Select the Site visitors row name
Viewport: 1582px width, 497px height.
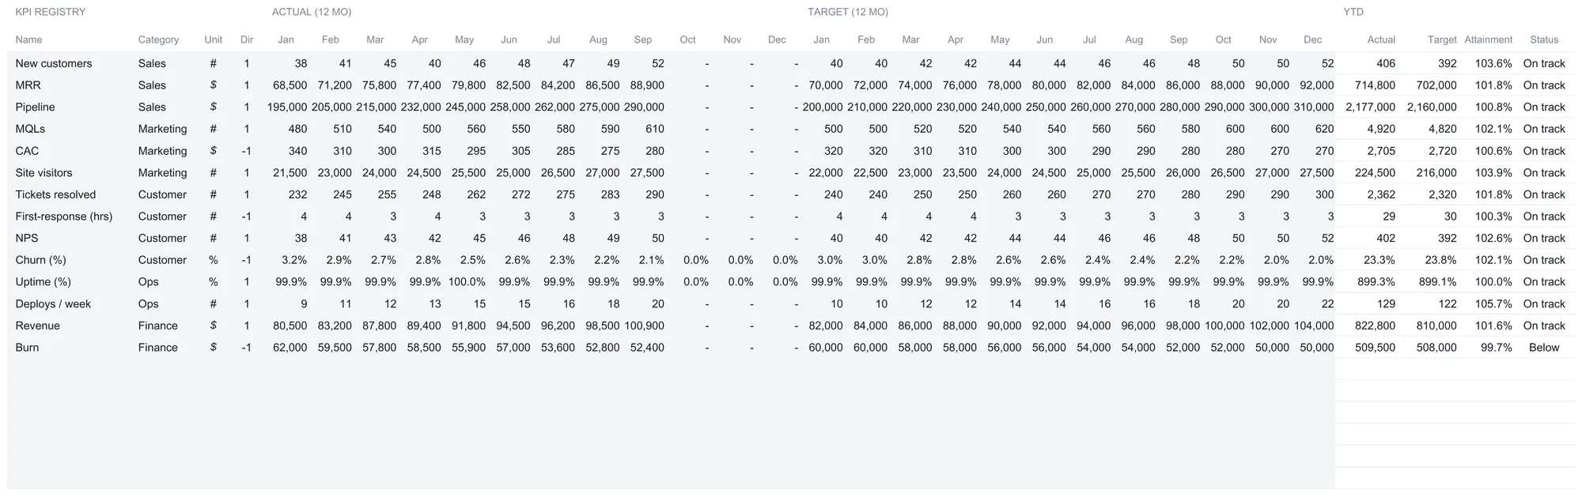44,172
